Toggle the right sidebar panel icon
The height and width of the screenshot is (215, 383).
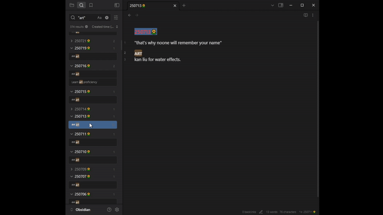(x=281, y=5)
